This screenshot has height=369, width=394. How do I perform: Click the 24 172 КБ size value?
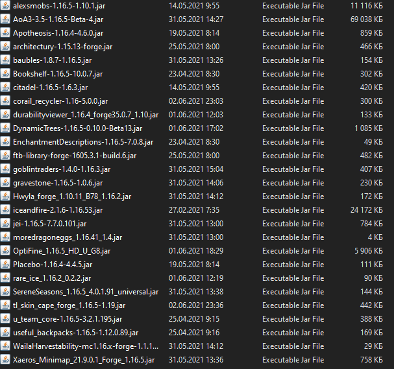367,210
